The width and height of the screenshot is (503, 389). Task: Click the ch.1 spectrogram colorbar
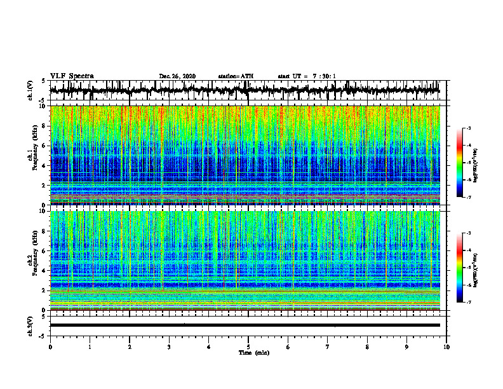point(460,163)
